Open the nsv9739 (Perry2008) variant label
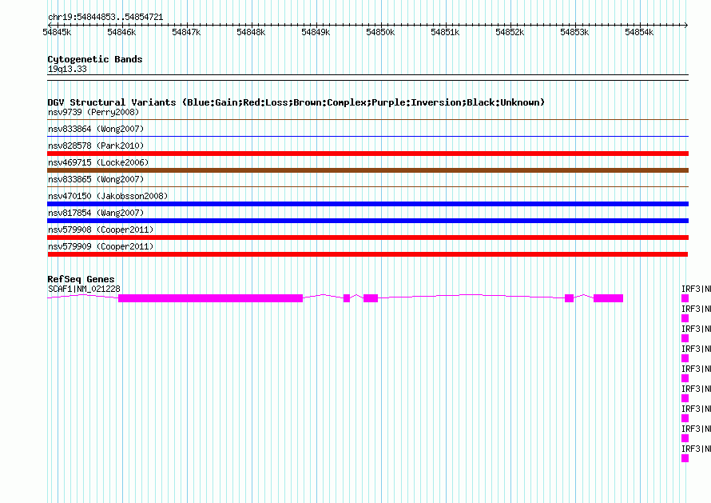The height and width of the screenshot is (503, 711). pos(93,112)
